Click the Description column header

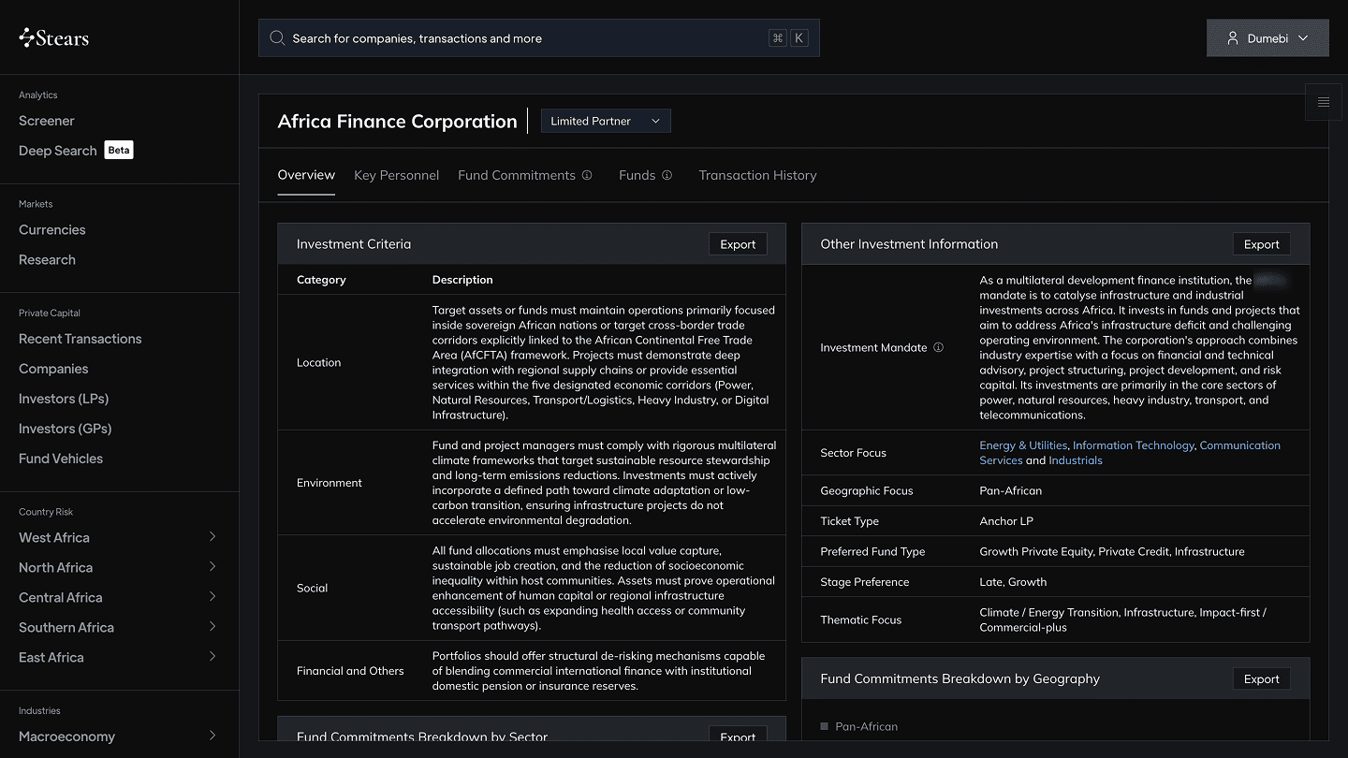click(462, 280)
